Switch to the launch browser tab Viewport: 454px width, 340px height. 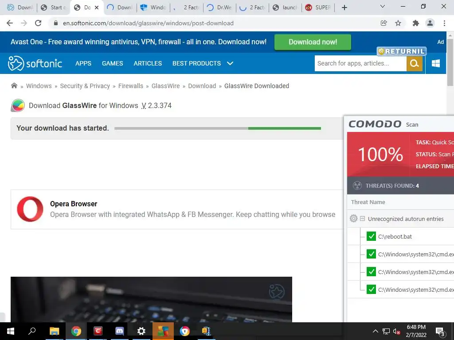coord(285,8)
